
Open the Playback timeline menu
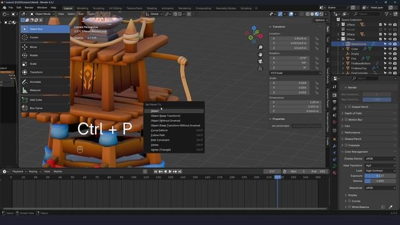[x=19, y=172]
